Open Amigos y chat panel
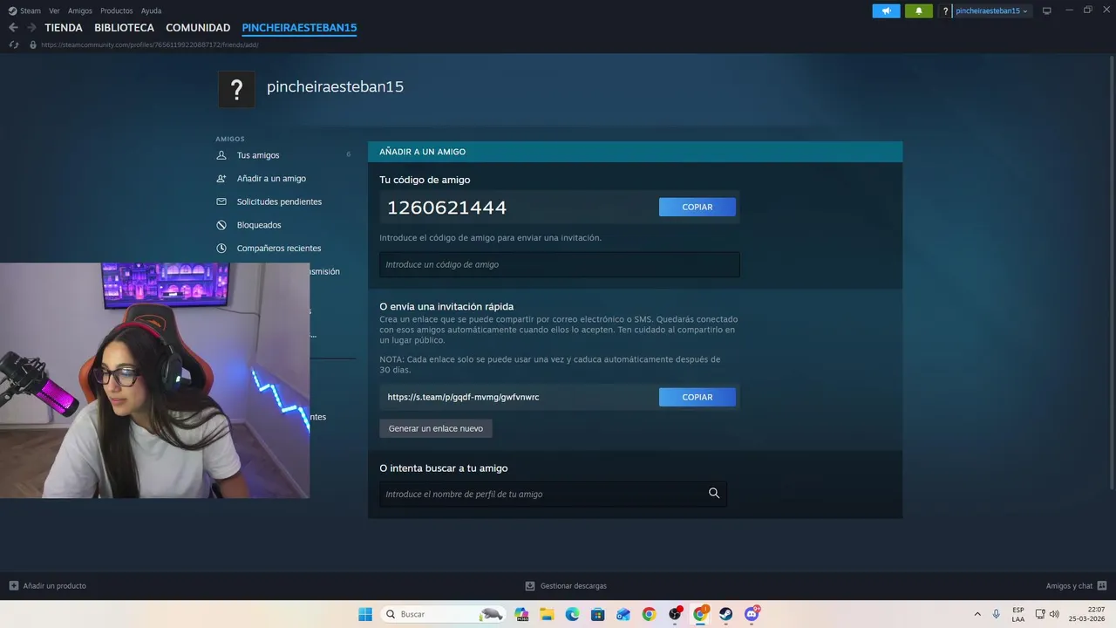This screenshot has width=1116, height=628. (x=1076, y=586)
